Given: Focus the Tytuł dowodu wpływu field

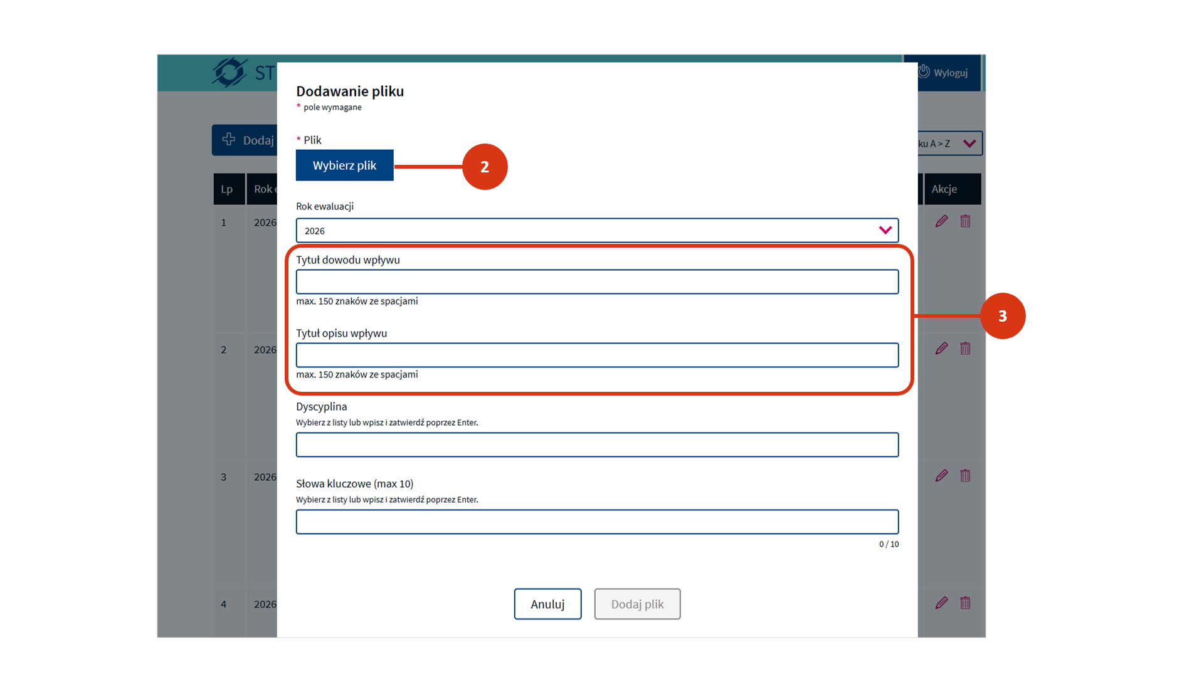Looking at the screenshot, I should coord(596,282).
